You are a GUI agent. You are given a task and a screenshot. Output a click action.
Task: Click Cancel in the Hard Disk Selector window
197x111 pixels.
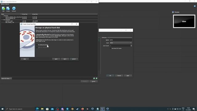pyautogui.click(x=94, y=81)
